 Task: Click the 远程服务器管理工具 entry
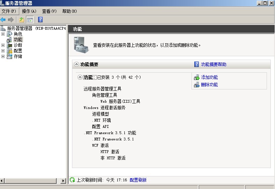pos(102,89)
